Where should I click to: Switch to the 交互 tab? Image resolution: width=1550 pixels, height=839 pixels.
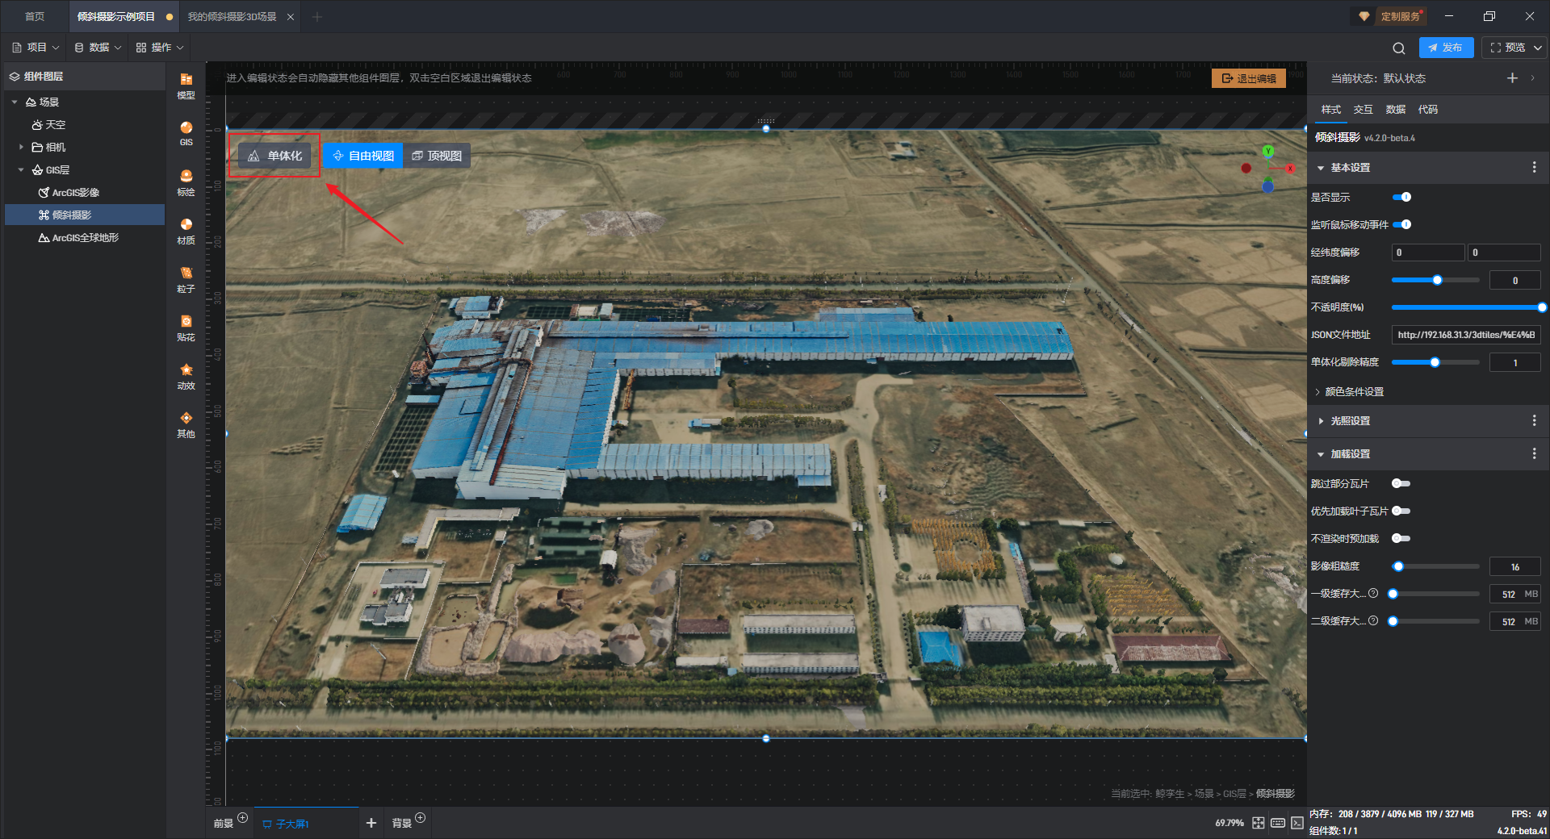[x=1363, y=110]
